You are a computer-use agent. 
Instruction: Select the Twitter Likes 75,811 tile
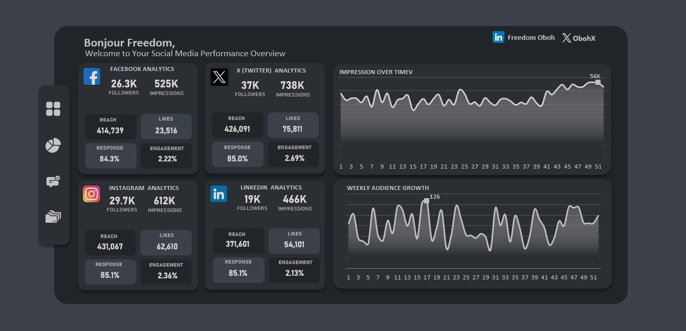[293, 125]
